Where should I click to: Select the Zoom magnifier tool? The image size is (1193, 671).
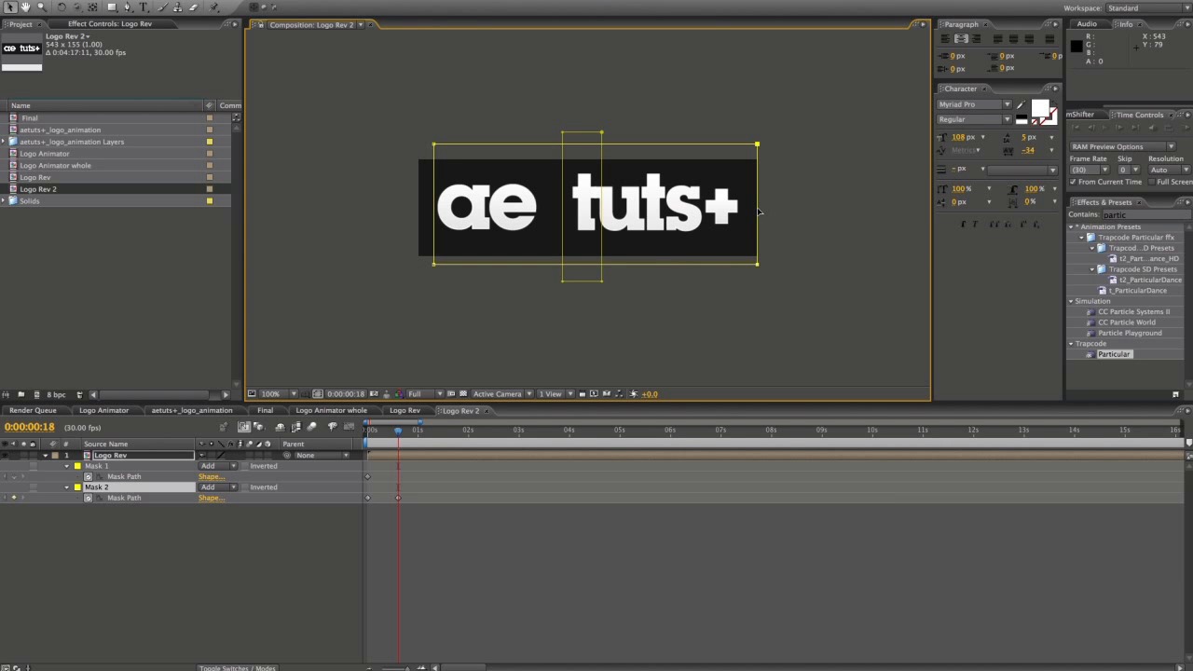(42, 7)
